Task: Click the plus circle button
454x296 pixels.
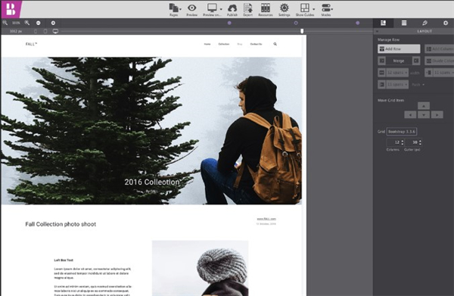Action: click(53, 23)
